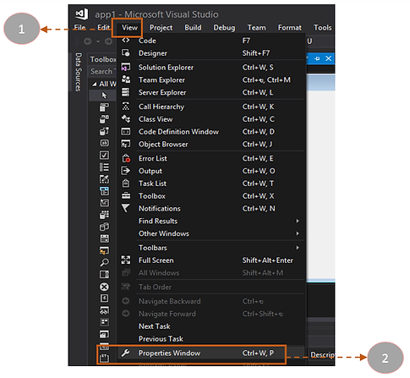Click the Task List icon
410x378 pixels.
tap(126, 184)
